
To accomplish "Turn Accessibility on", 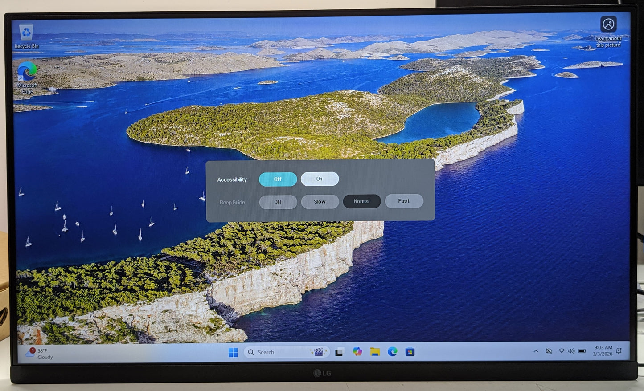I will tap(320, 179).
